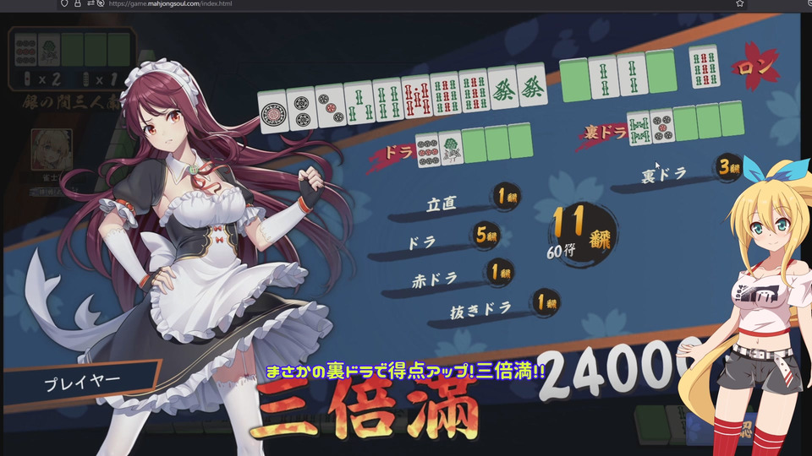Click the 抜きドラ yaku row
Screen dimensions: 812x456
pos(493,309)
